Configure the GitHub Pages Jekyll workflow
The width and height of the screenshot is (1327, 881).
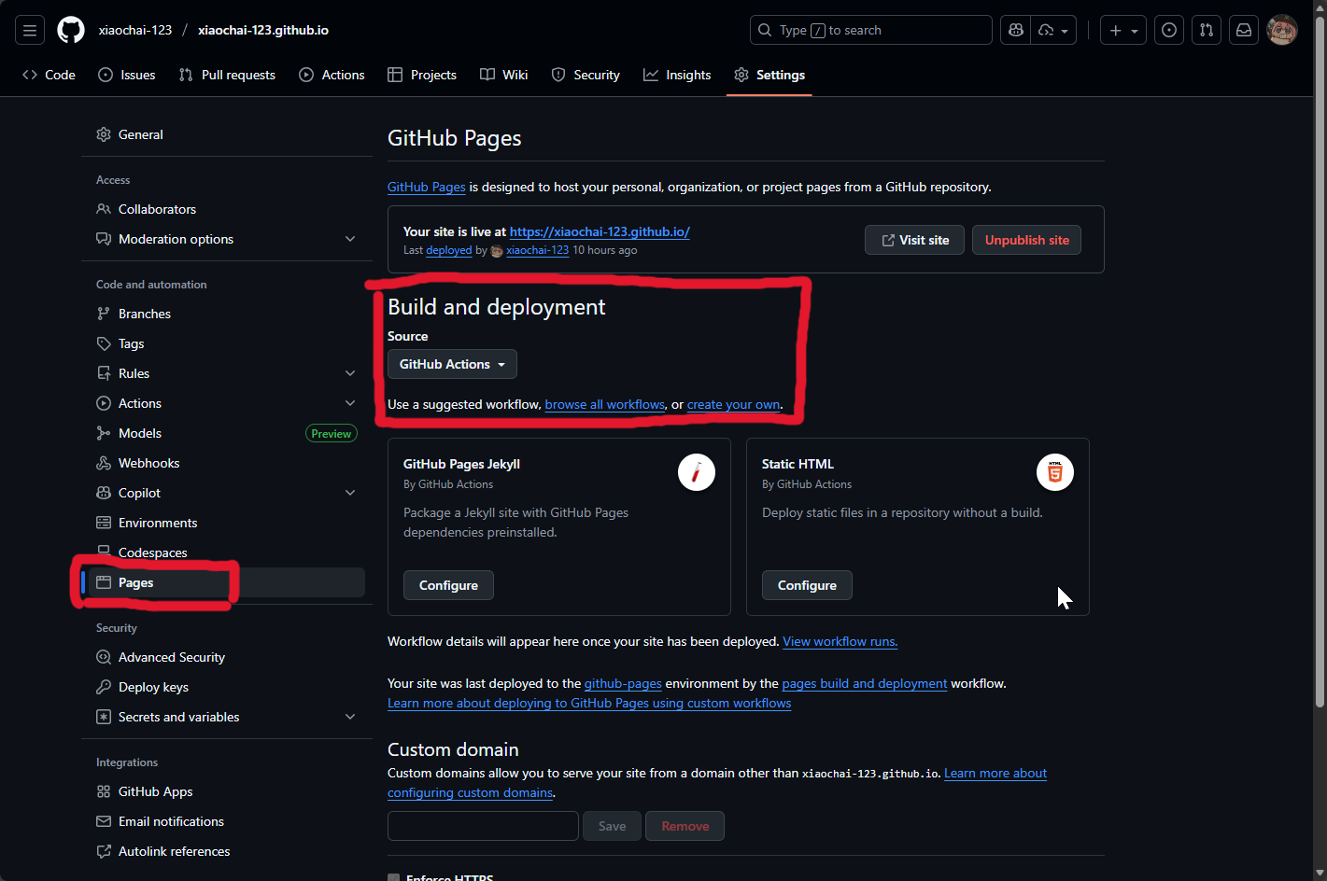pyautogui.click(x=448, y=585)
